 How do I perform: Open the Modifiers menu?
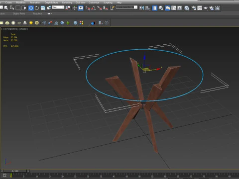pos(21,2)
